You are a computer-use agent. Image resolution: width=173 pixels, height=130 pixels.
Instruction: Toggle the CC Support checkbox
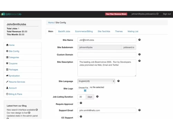[79, 117]
